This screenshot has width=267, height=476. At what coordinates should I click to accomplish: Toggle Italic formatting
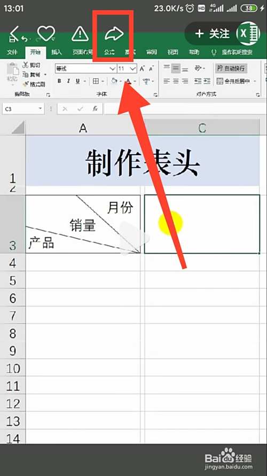pos(68,81)
